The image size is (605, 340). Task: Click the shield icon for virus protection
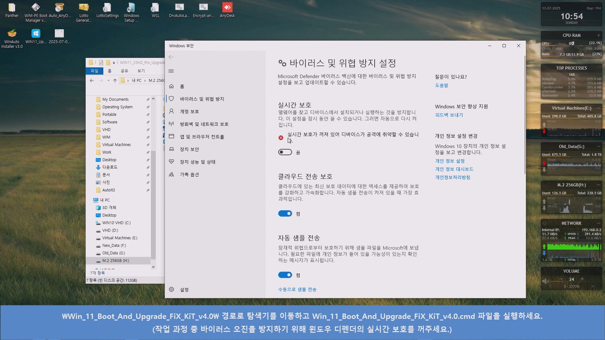click(171, 99)
